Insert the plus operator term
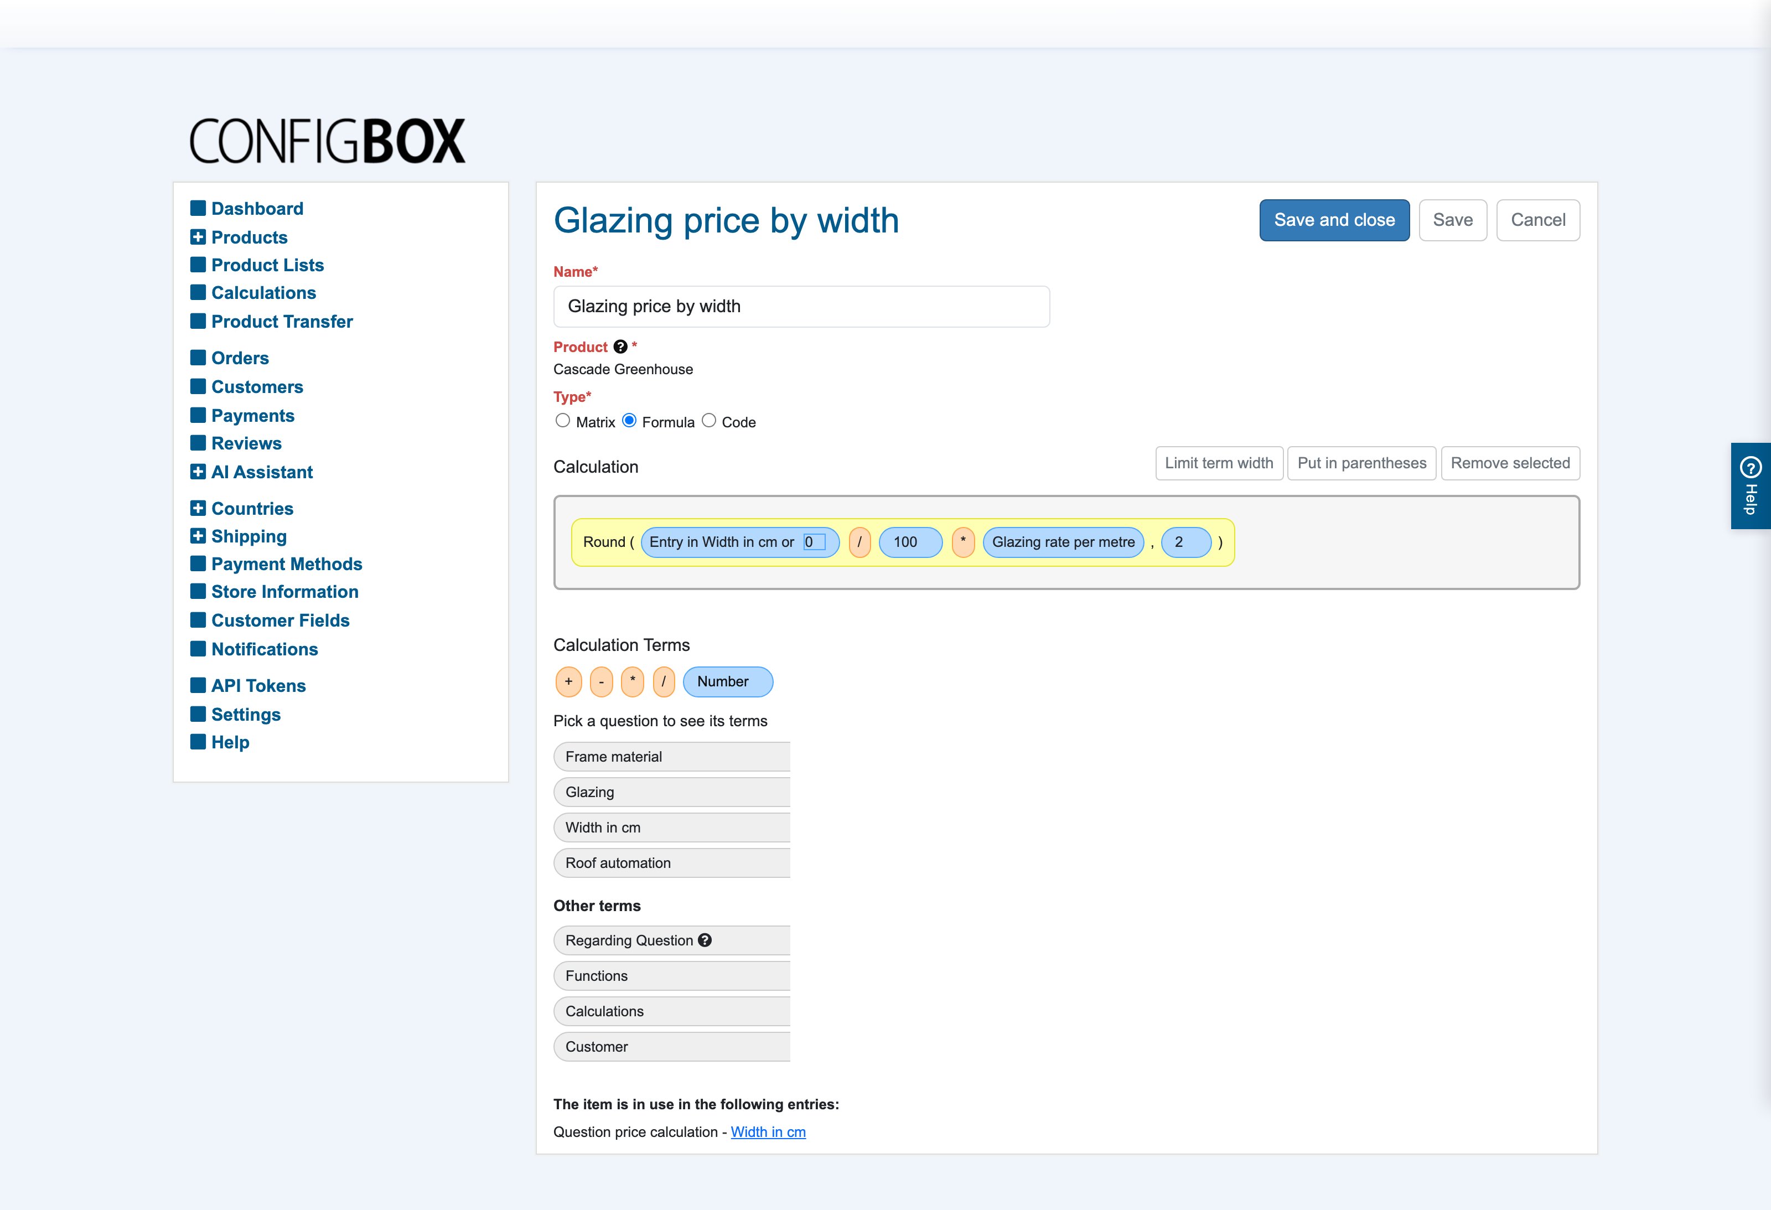This screenshot has width=1771, height=1210. [568, 682]
